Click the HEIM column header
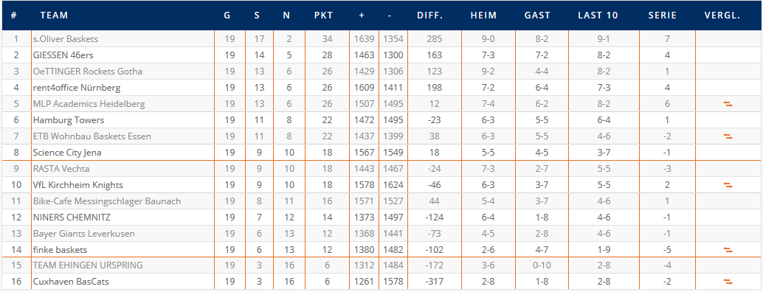 point(483,15)
